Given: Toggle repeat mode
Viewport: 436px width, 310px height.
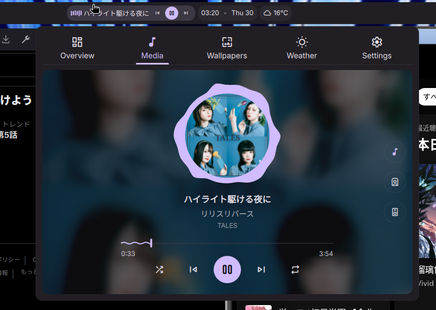Looking at the screenshot, I should point(295,270).
